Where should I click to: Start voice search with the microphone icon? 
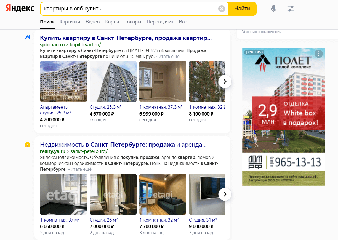(x=273, y=9)
